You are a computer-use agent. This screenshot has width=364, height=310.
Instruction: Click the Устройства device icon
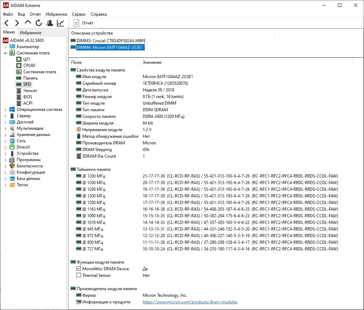coord(12,153)
